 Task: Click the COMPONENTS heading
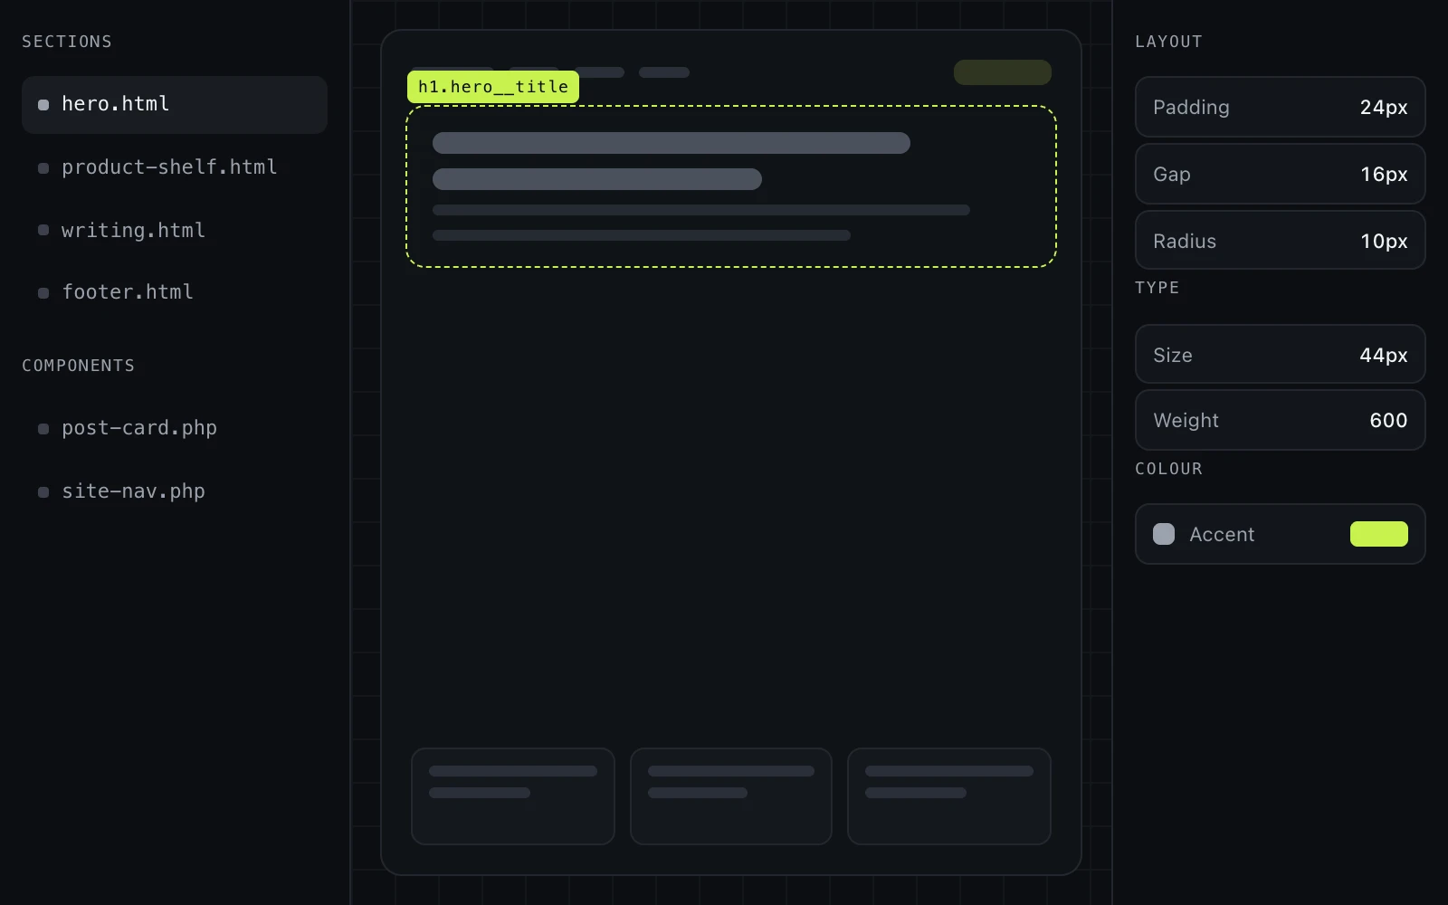tap(79, 366)
